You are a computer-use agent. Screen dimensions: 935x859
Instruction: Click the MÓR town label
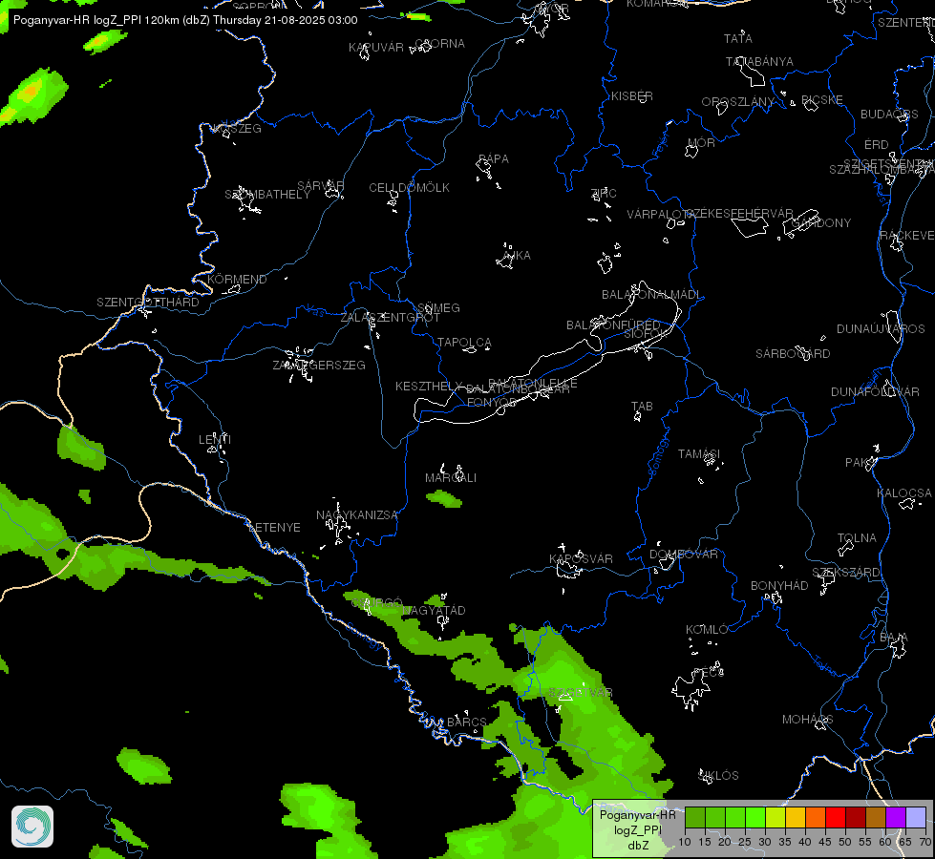(701, 142)
